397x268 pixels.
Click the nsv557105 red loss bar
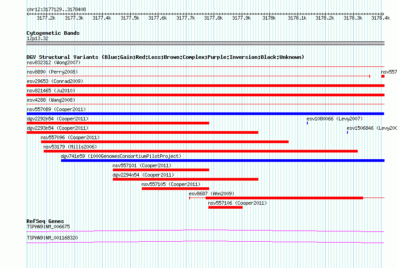(x=175, y=189)
